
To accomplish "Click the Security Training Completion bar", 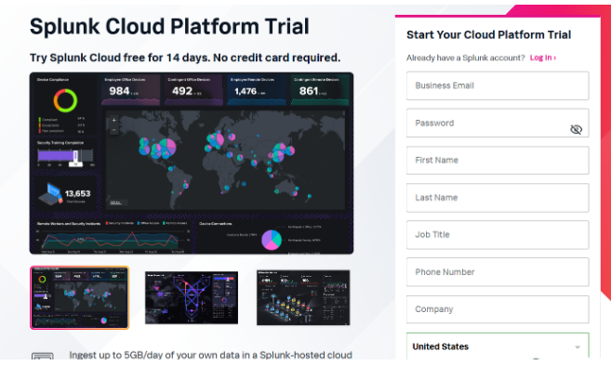I will (x=65, y=156).
